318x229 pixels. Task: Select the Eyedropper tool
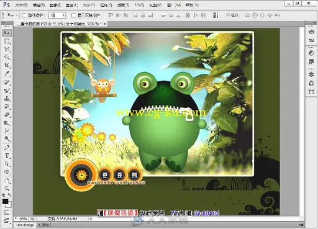click(x=7, y=73)
